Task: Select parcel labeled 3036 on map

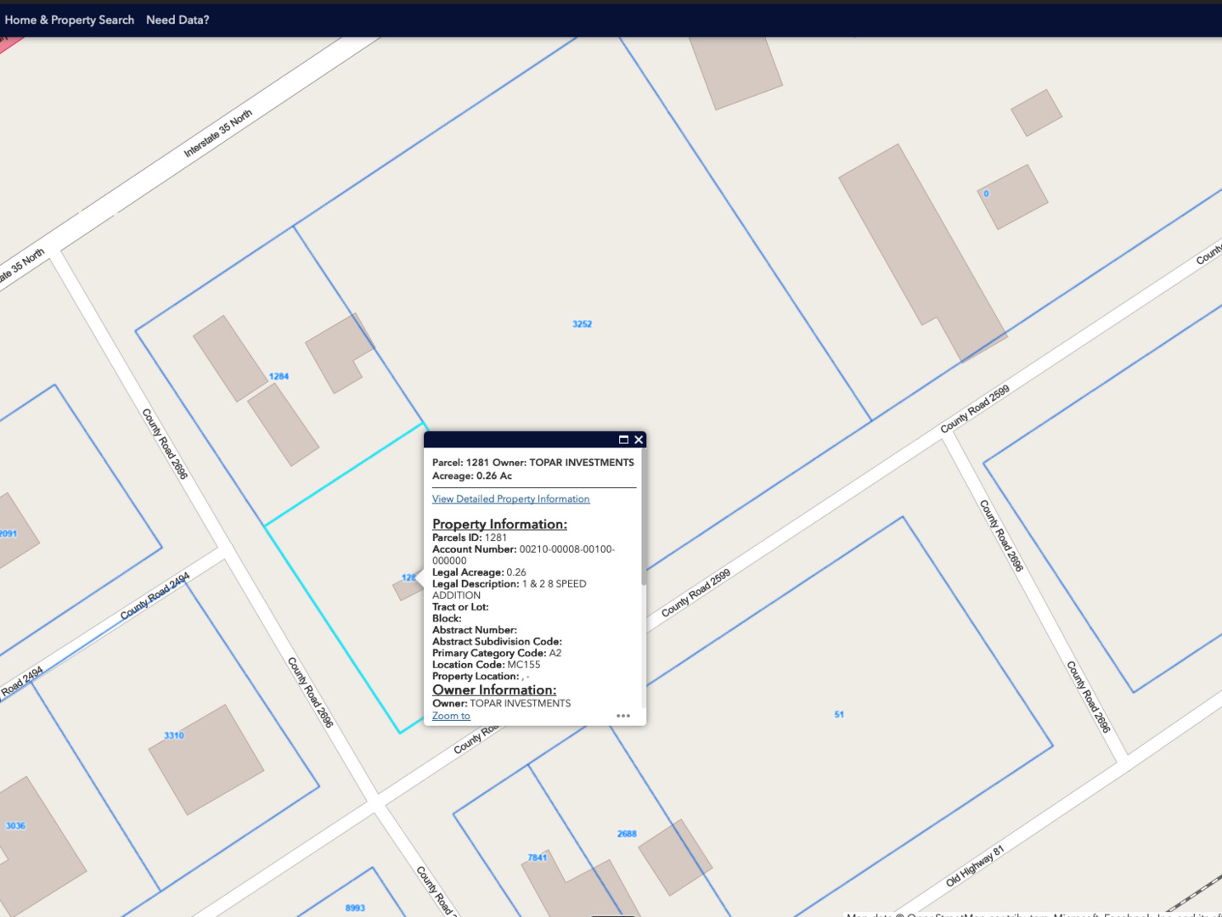Action: [15, 825]
